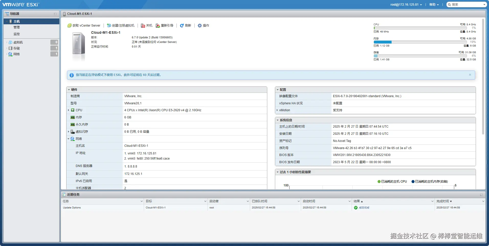The image size is (489, 246).
Task: Open the 管理 page in navigator
Action: [17, 27]
